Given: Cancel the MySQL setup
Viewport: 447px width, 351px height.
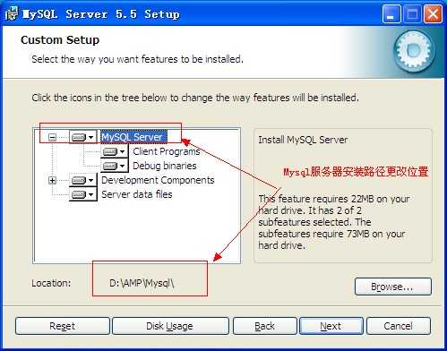Looking at the screenshot, I should [x=399, y=326].
